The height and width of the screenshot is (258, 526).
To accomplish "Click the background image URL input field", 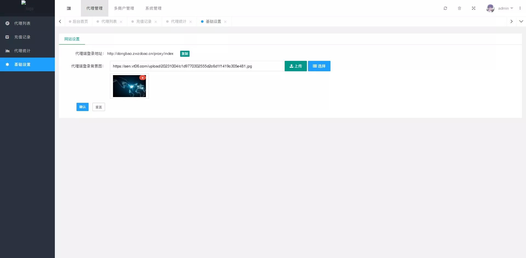I will pos(197,66).
